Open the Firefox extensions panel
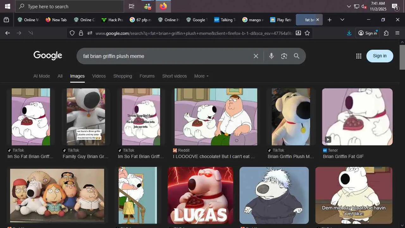The image size is (405, 228). [386, 33]
